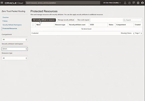Screen dimensions: 145x101
Task: Go to Policies in the sidebar
Action: [x=5, y=21]
